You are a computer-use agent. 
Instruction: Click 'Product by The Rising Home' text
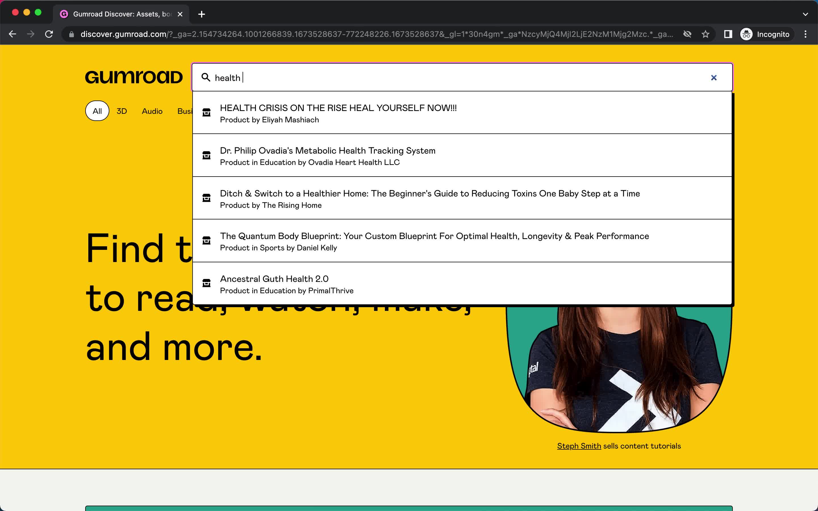point(271,206)
